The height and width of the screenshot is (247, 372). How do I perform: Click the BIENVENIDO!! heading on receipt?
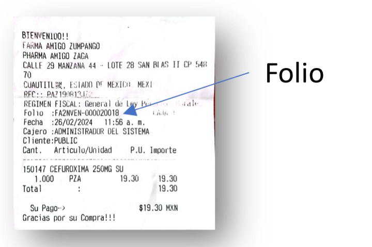tap(45, 36)
